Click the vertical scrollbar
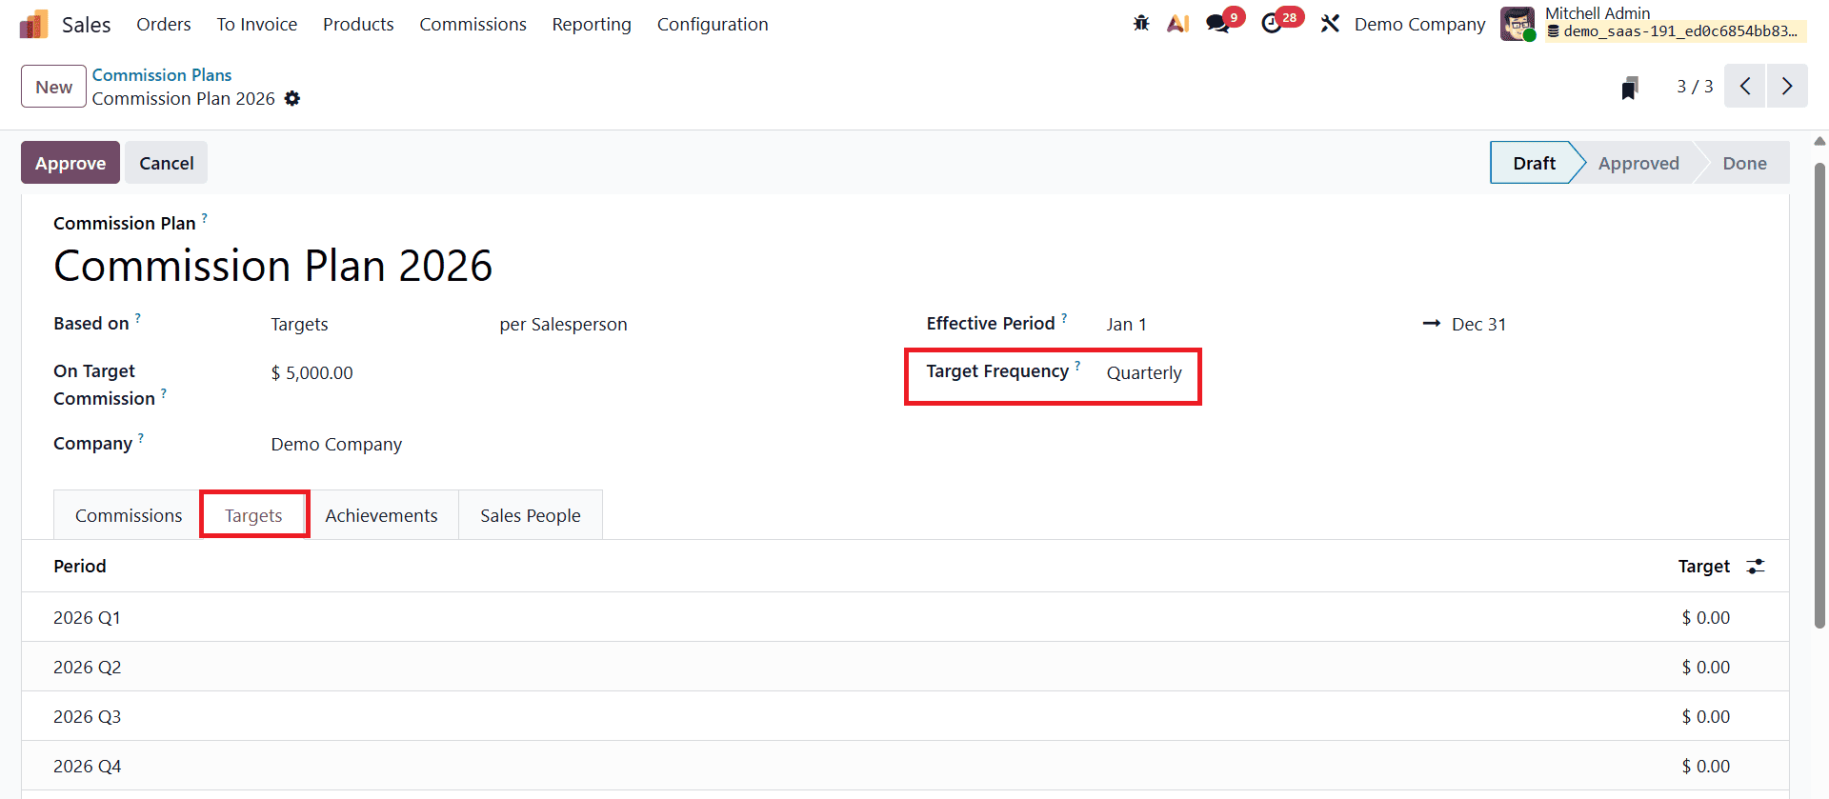Image resolution: width=1829 pixels, height=799 pixels. click(x=1819, y=395)
